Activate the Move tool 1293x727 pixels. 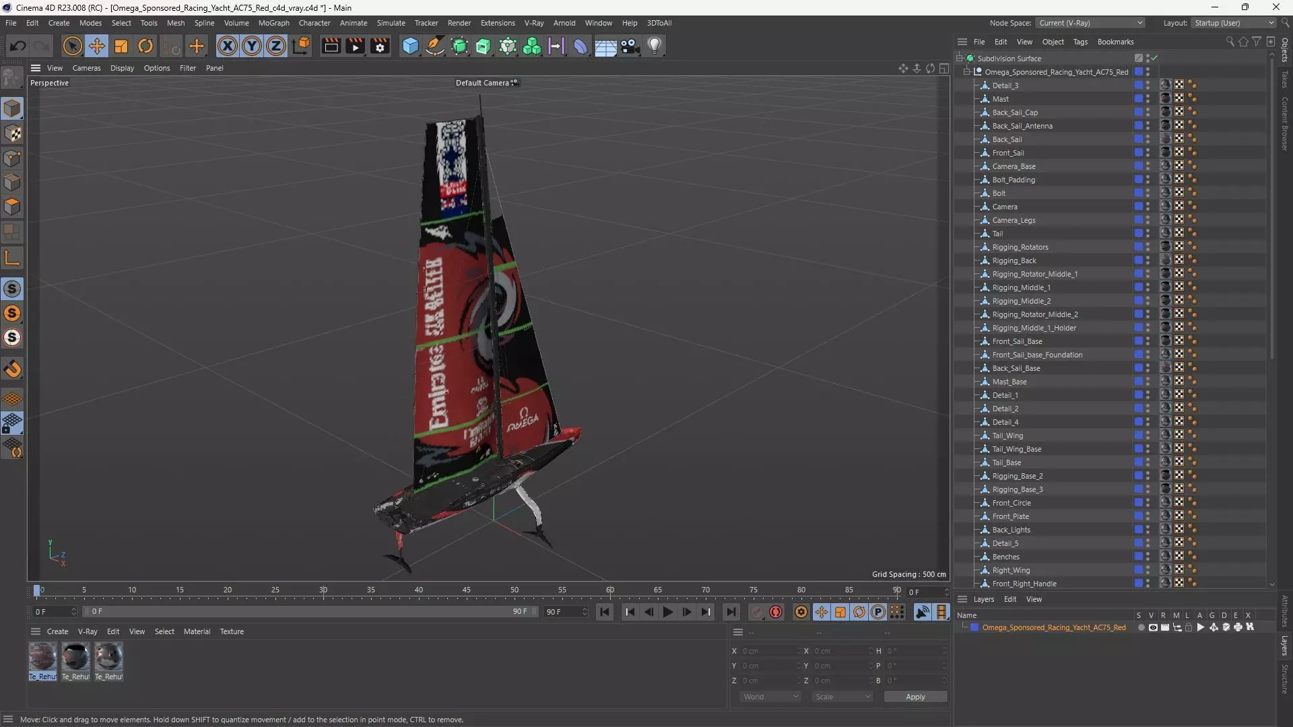(96, 46)
